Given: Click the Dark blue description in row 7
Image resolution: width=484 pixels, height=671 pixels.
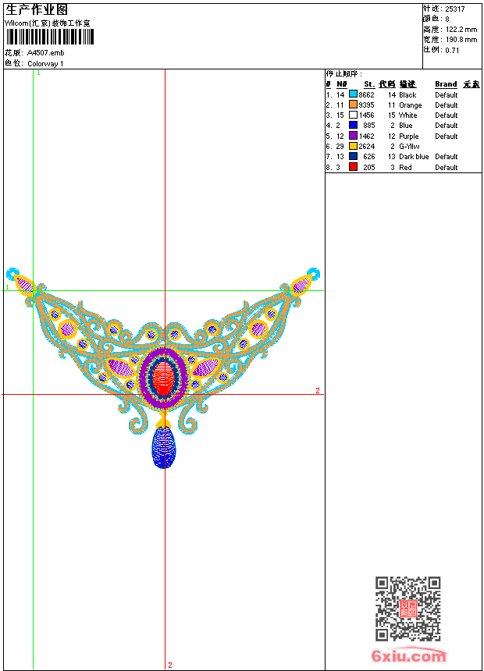Looking at the screenshot, I should [414, 157].
